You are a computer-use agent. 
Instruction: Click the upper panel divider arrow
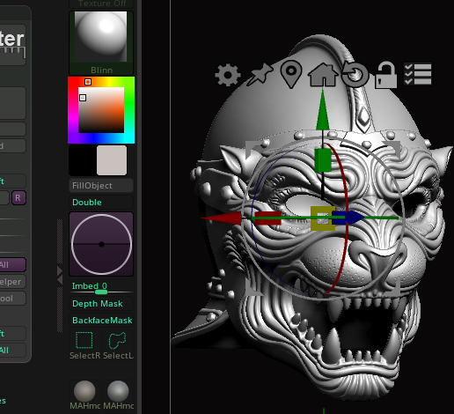pos(60,270)
